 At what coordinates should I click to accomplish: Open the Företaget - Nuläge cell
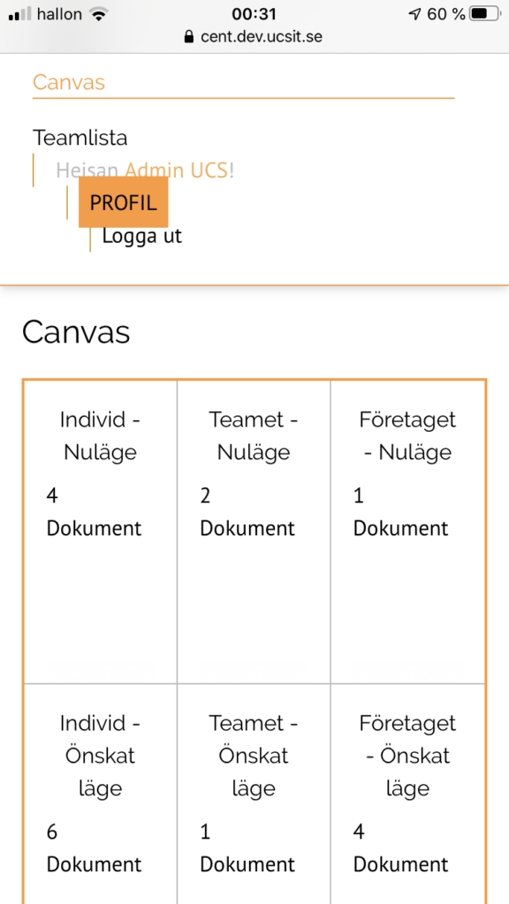tap(408, 532)
